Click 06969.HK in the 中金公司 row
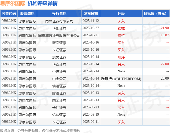The image size is (170, 133). pos(9,78)
